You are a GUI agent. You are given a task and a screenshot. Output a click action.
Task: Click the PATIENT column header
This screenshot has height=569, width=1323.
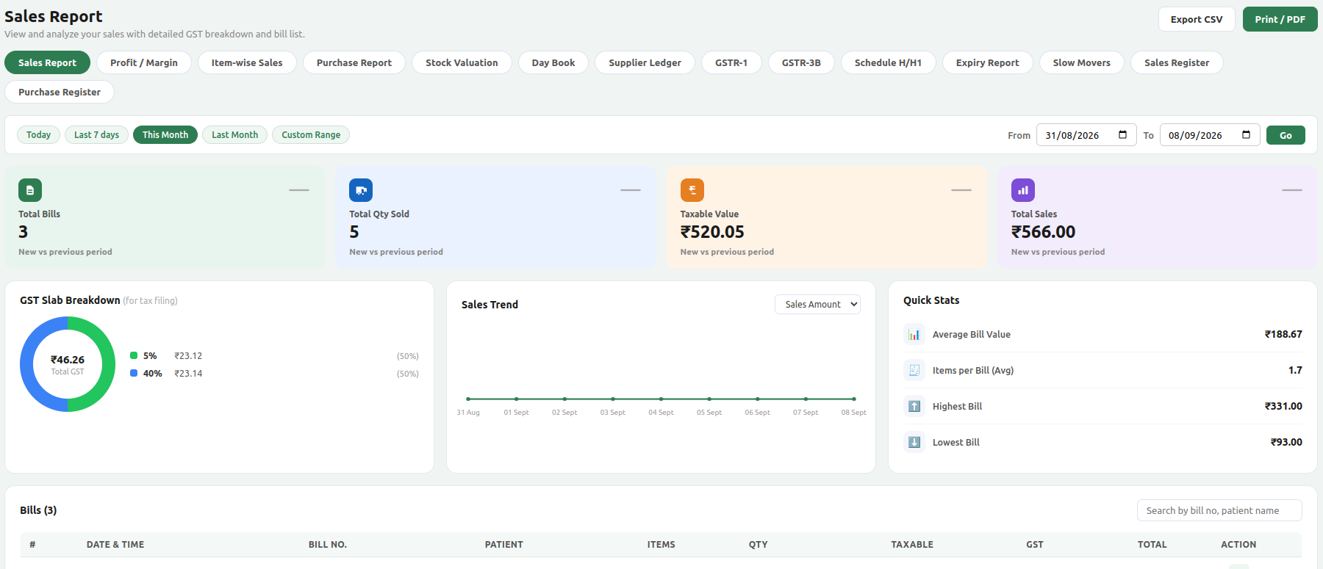(504, 545)
